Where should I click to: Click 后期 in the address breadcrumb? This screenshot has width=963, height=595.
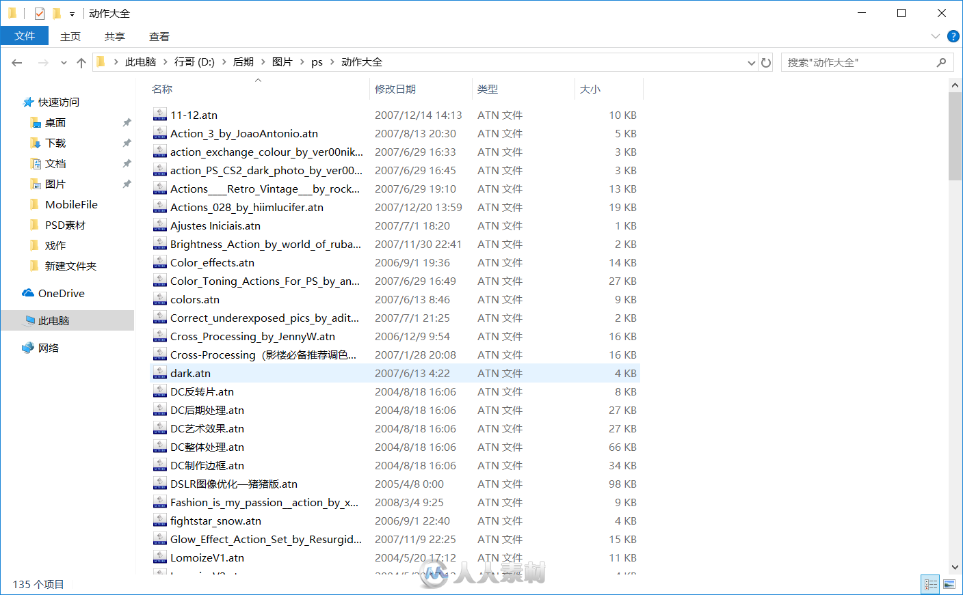(x=243, y=62)
